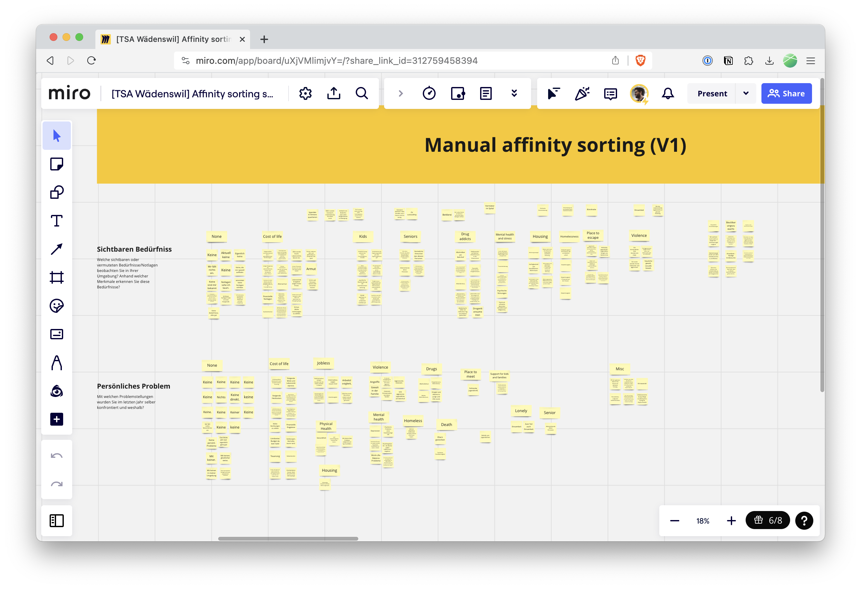
Task: Open Brave shields lion icon
Action: pyautogui.click(x=640, y=60)
